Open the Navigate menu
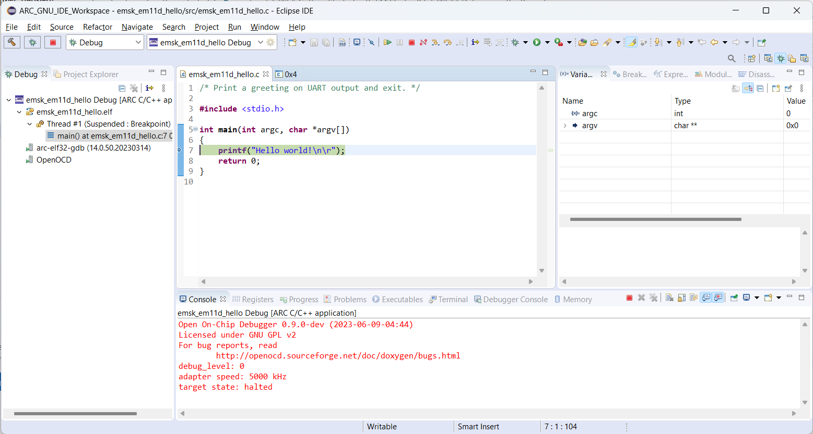813x434 pixels. (x=137, y=27)
